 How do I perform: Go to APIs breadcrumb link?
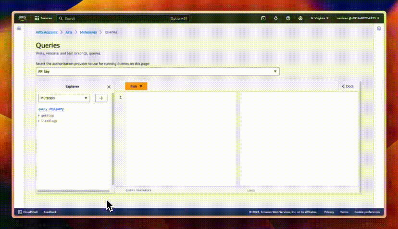pyautogui.click(x=69, y=32)
